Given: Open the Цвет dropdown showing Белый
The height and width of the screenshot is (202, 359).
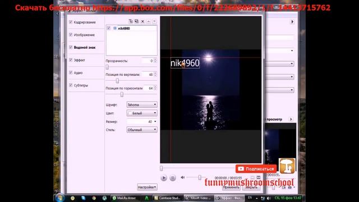Looking at the screenshot, I should (x=142, y=113).
